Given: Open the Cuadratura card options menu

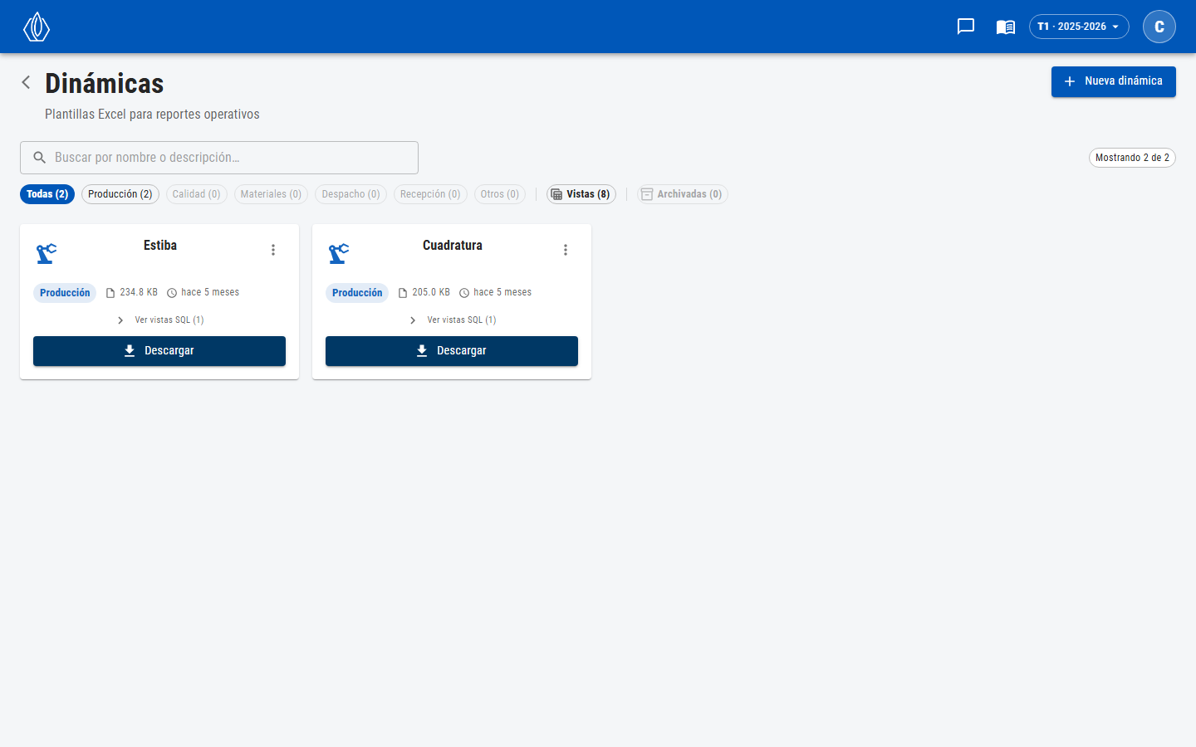Looking at the screenshot, I should point(566,250).
